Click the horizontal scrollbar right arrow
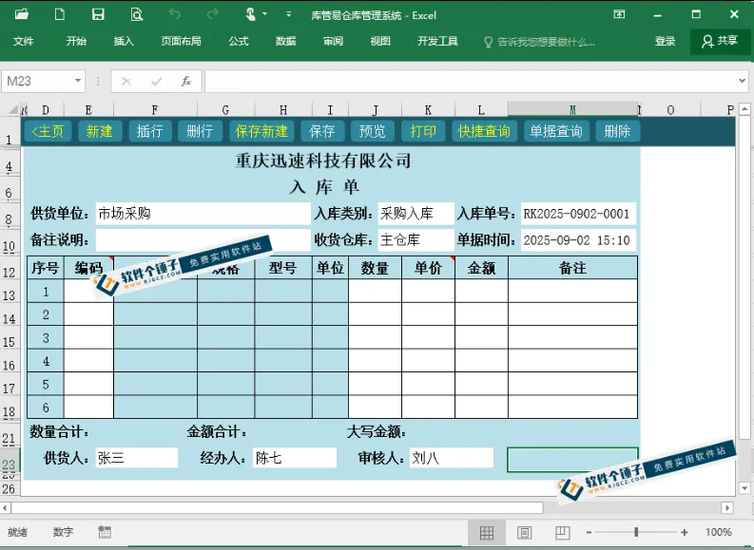 click(727, 507)
